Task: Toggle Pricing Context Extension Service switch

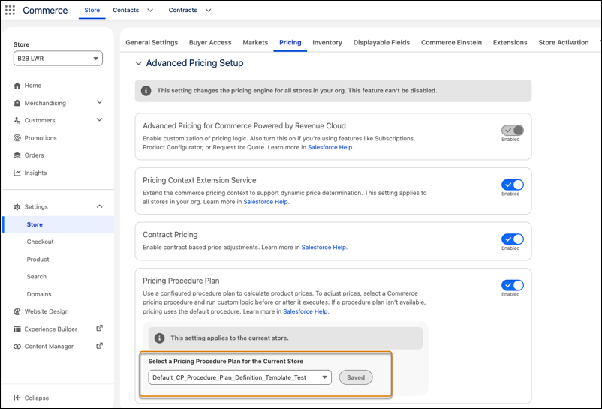Action: [512, 185]
